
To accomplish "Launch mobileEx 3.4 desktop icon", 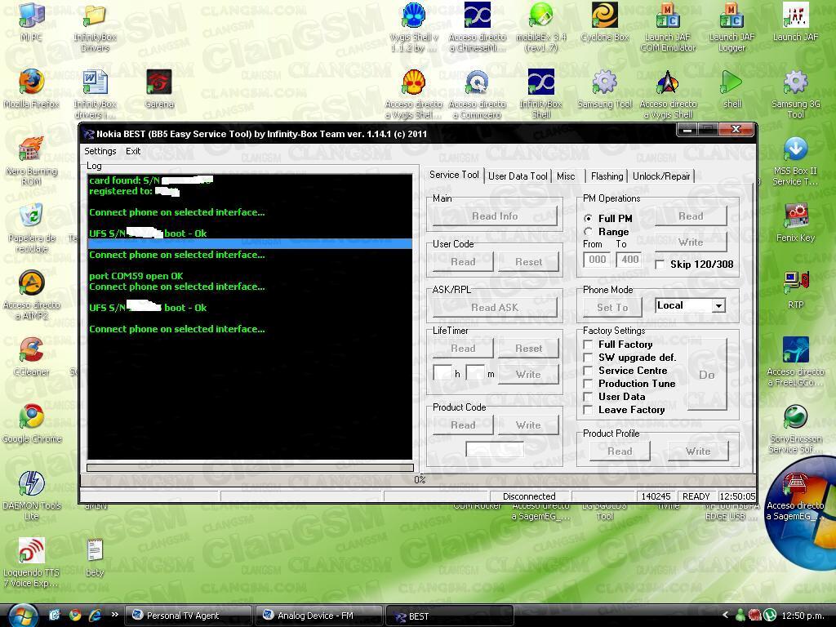I will coord(541,27).
